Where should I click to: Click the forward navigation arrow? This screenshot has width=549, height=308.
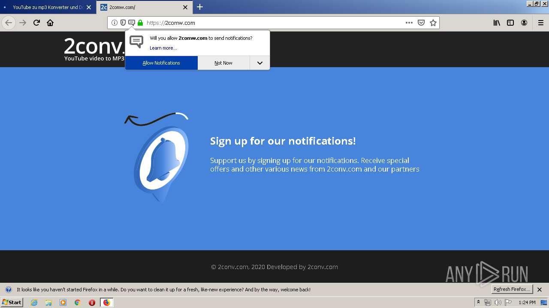(x=23, y=23)
